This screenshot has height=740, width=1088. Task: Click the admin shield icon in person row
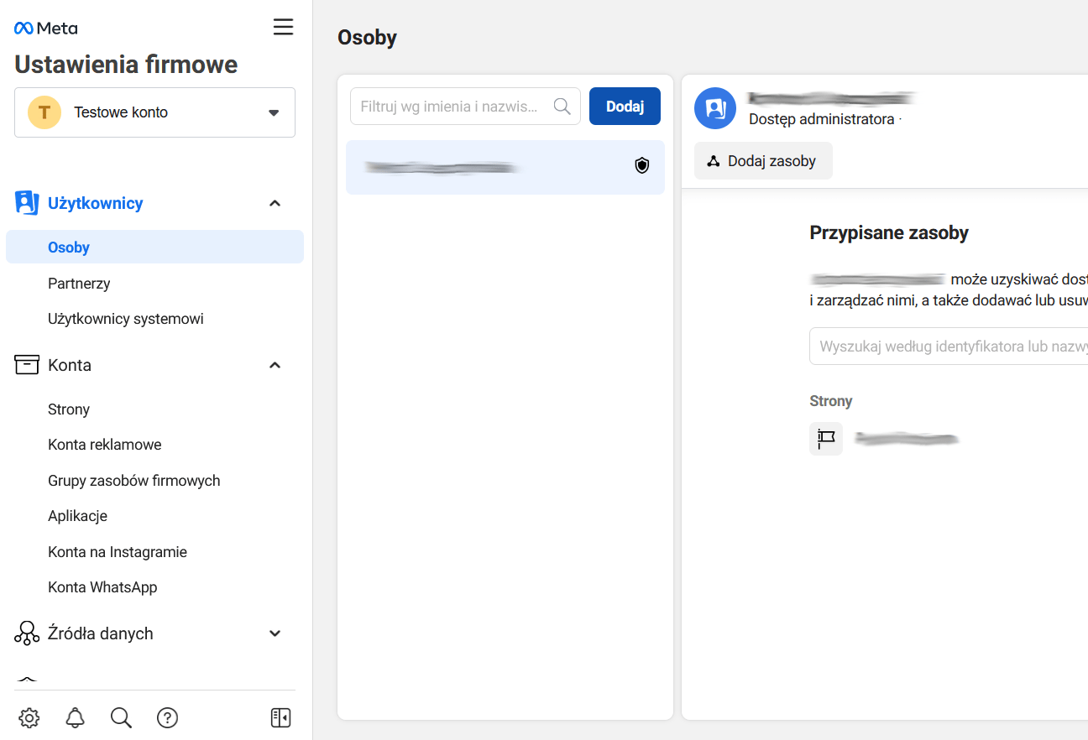[642, 166]
